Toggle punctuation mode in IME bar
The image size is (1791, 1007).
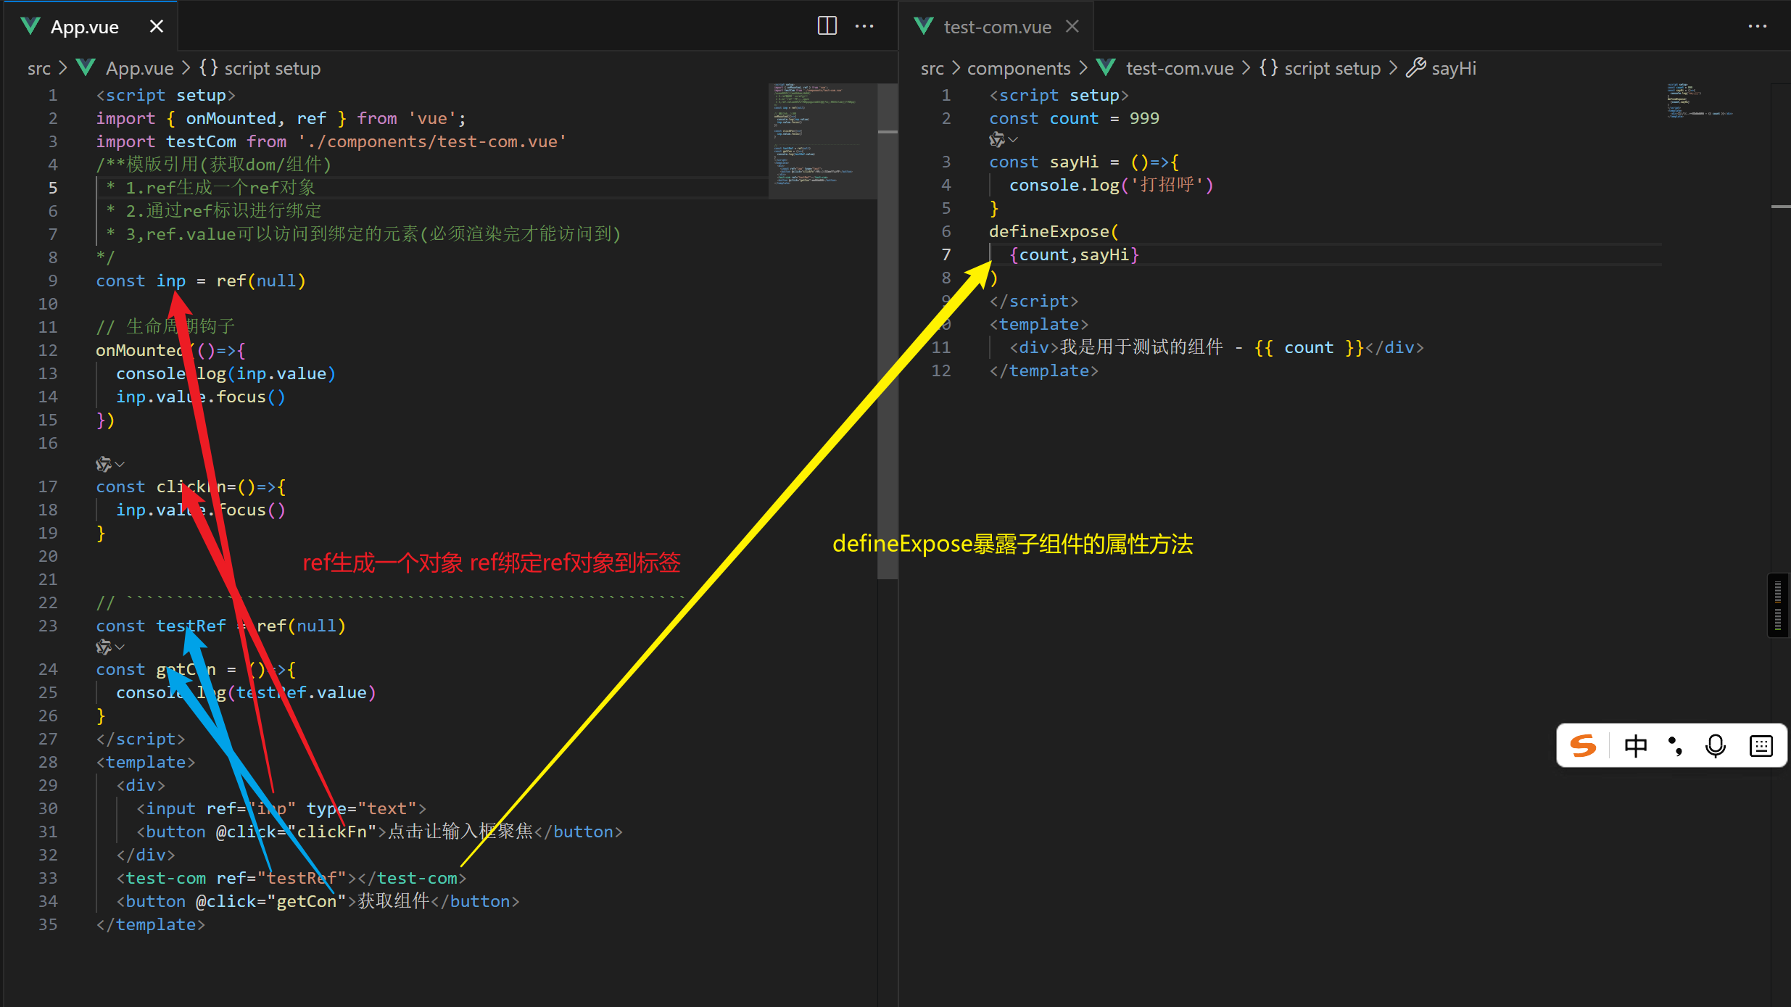1675,745
